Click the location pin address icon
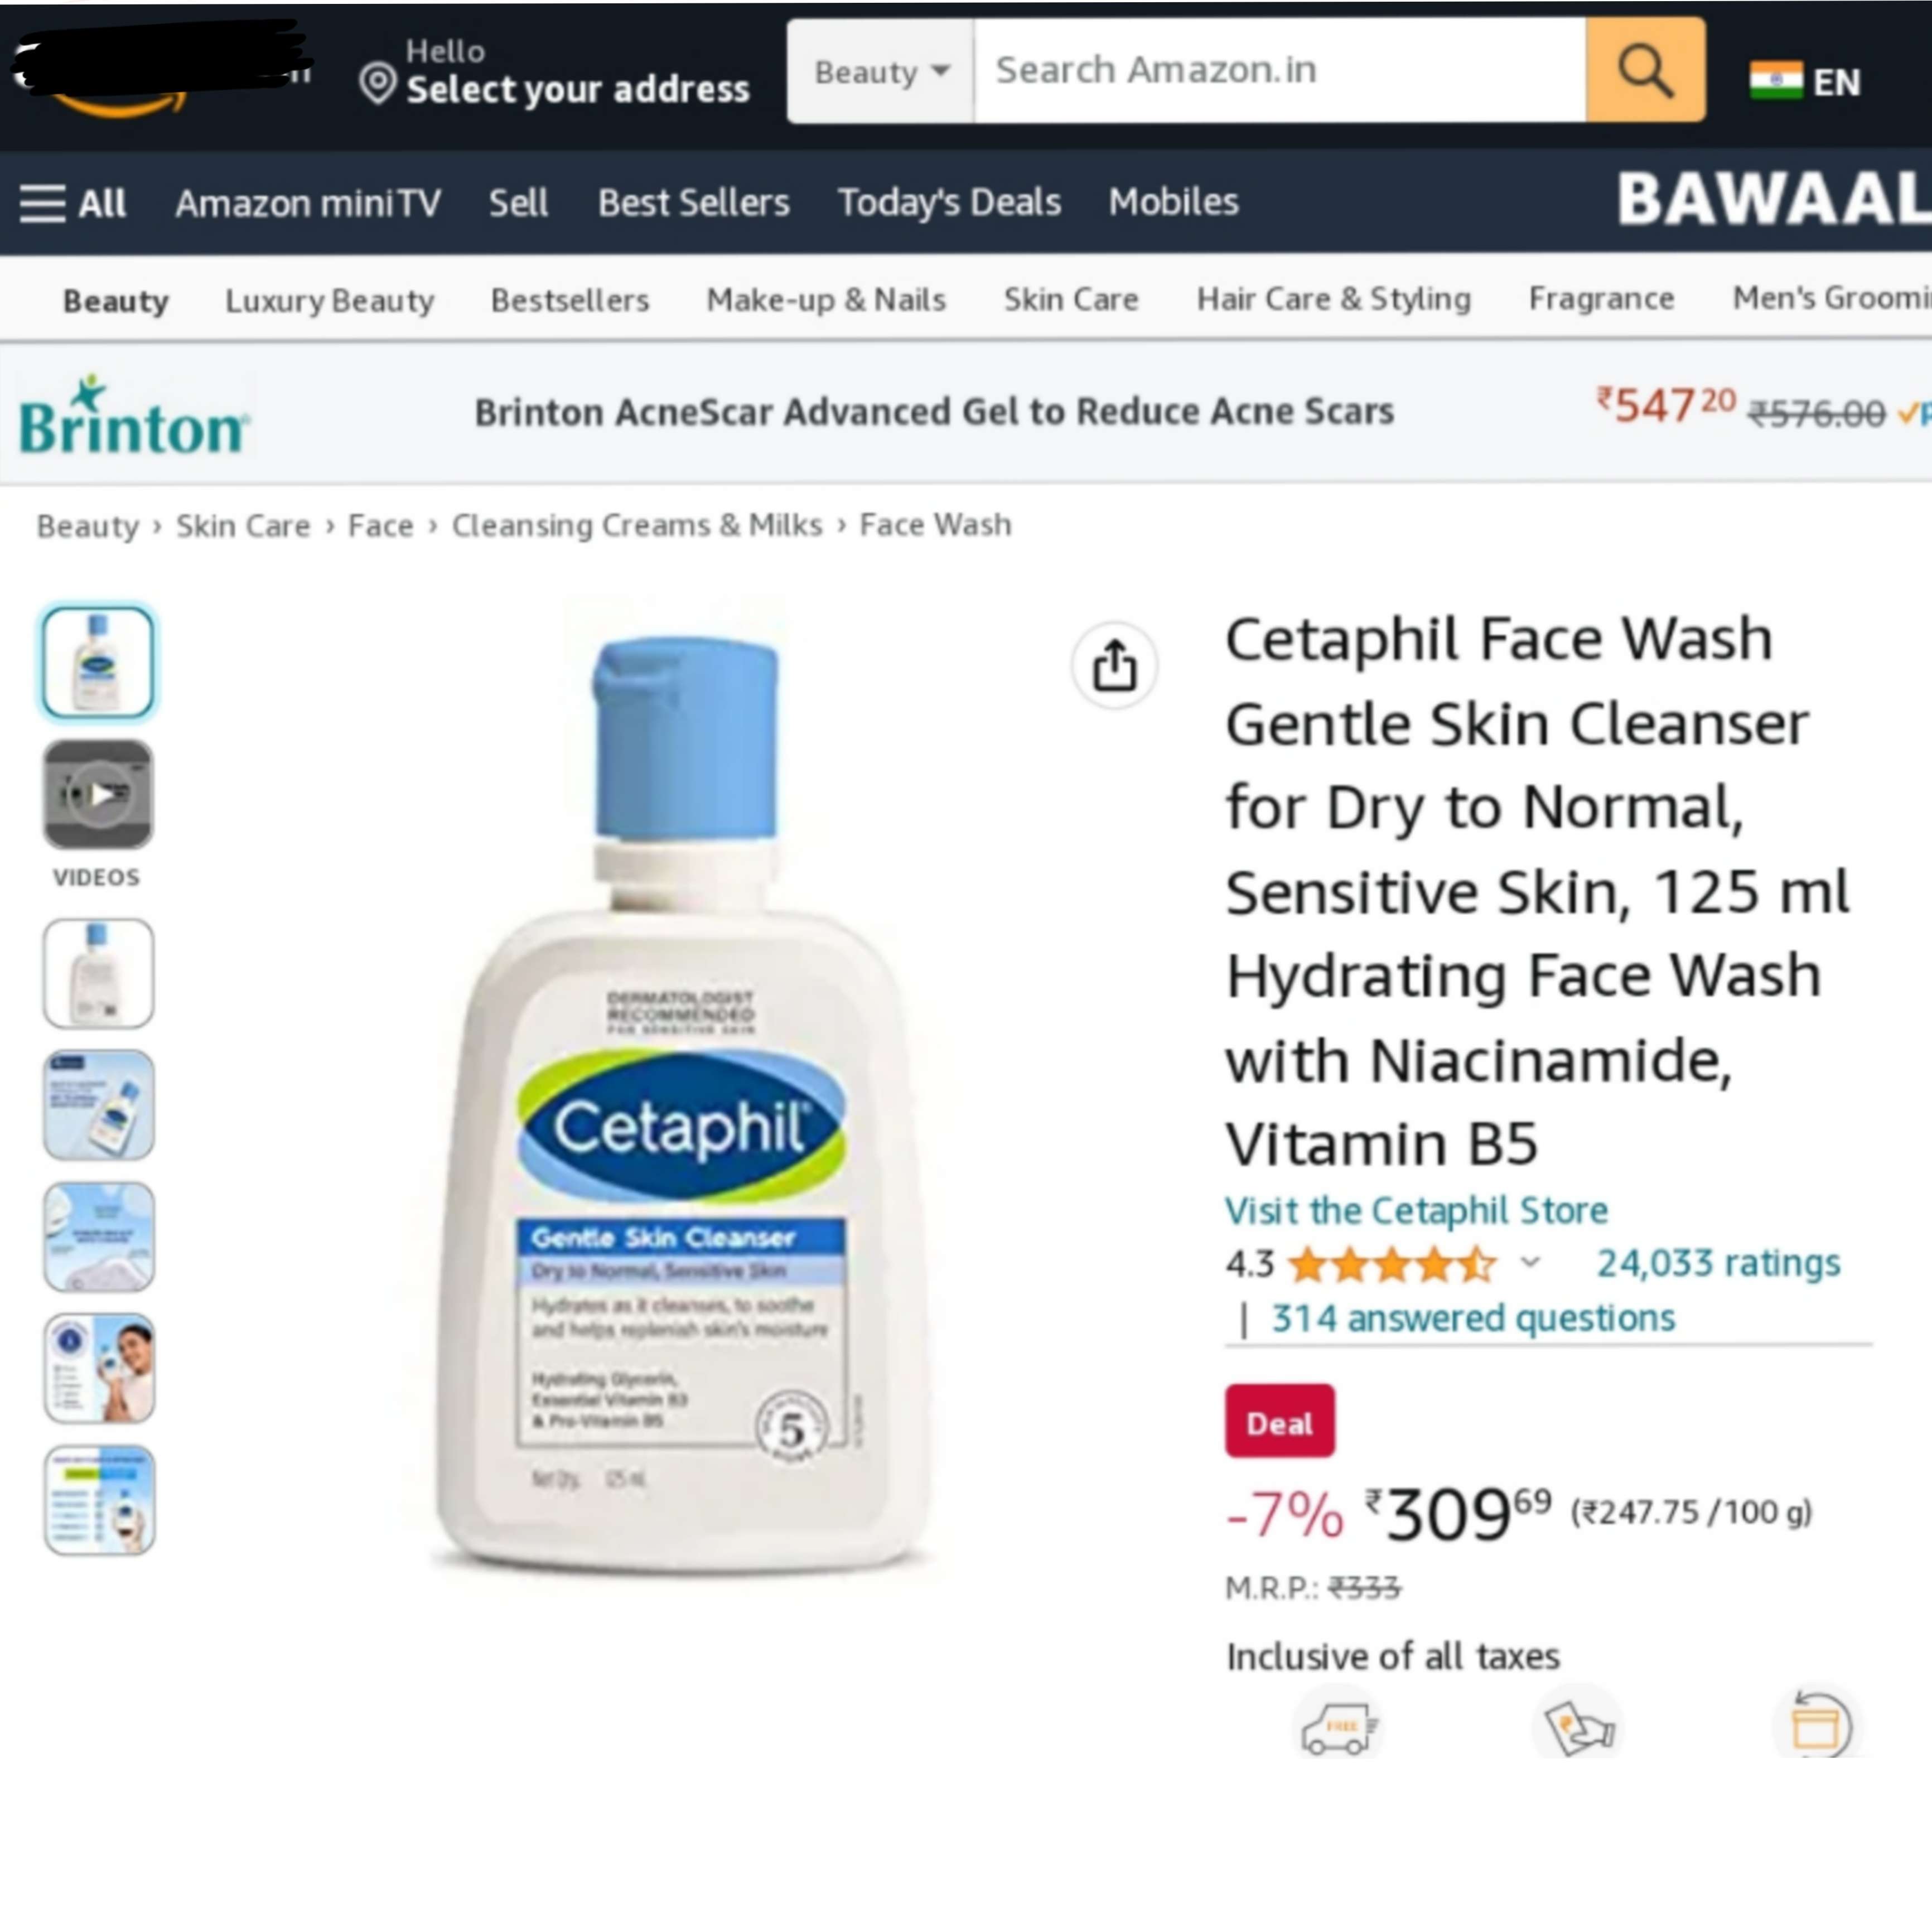This screenshot has width=1932, height=1932. [378, 83]
